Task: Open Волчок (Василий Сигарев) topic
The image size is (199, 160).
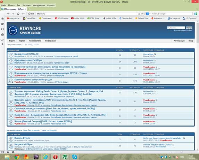Action: pyautogui.click(x=43, y=121)
